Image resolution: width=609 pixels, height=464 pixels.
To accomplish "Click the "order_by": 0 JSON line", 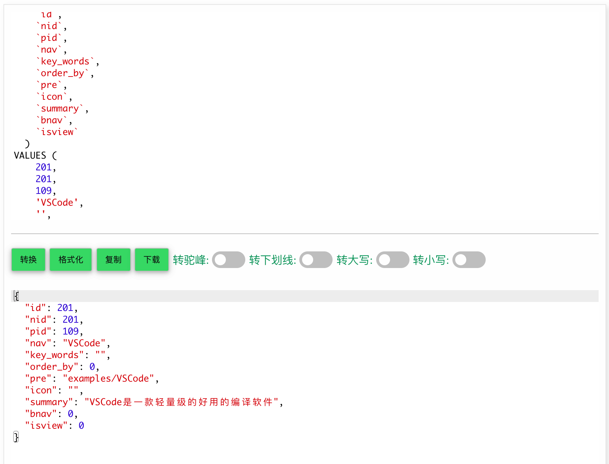I will tap(62, 367).
